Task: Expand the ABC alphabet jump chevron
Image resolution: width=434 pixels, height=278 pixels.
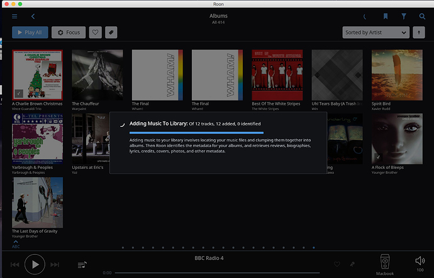Action: pyautogui.click(x=16, y=241)
